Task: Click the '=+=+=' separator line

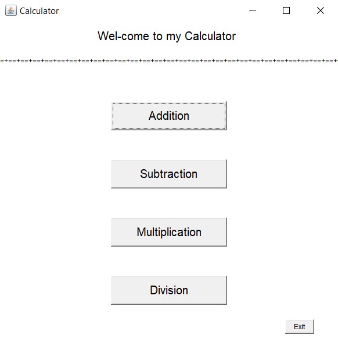Action: 169,60
